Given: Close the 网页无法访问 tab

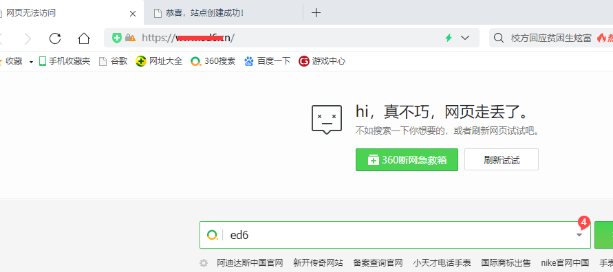Looking at the screenshot, I should (x=133, y=14).
